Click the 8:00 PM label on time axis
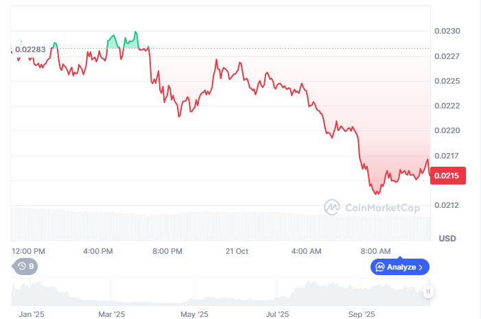The height and width of the screenshot is (319, 481). pos(167,251)
